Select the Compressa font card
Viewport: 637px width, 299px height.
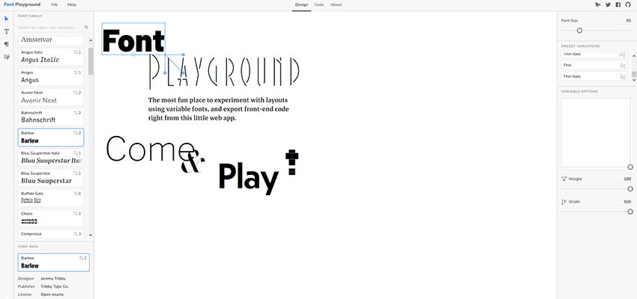tap(51, 234)
